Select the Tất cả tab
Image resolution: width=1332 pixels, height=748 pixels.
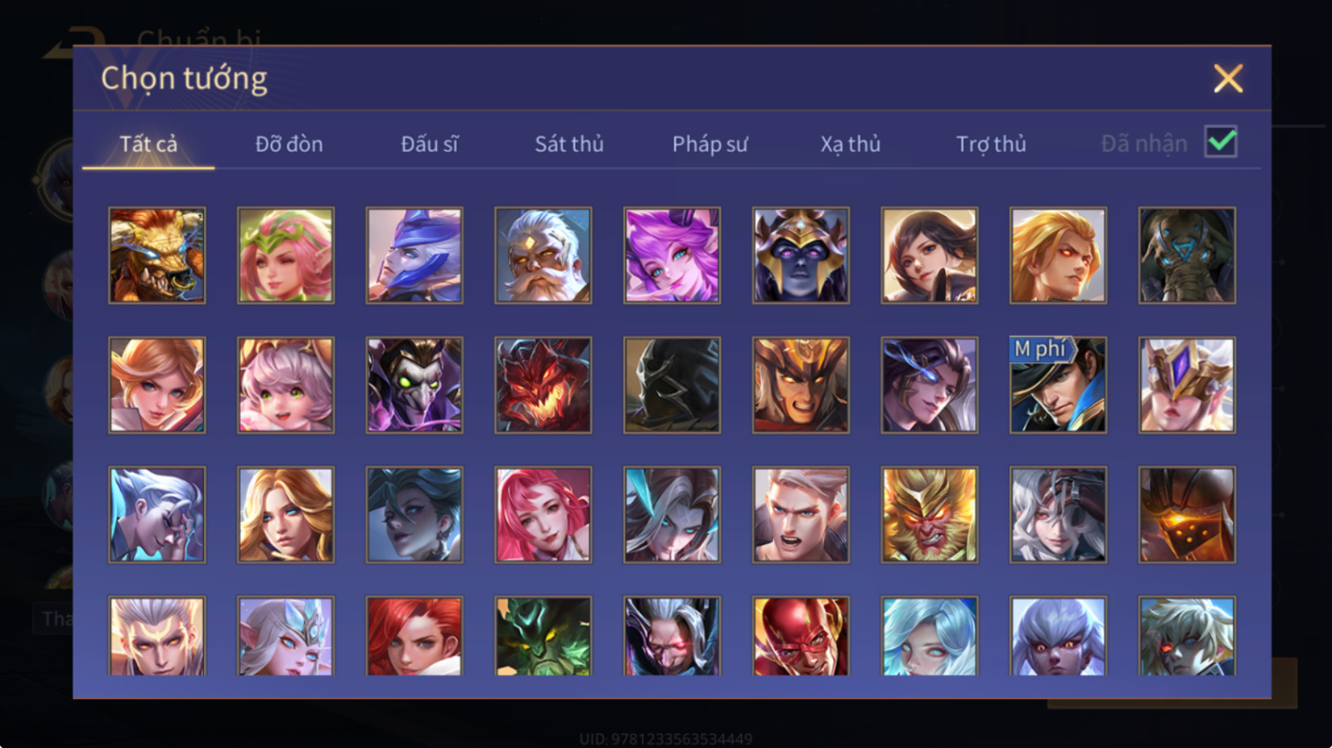tap(149, 143)
